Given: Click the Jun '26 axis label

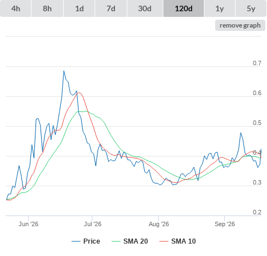Looking at the screenshot, I should coord(28,224).
